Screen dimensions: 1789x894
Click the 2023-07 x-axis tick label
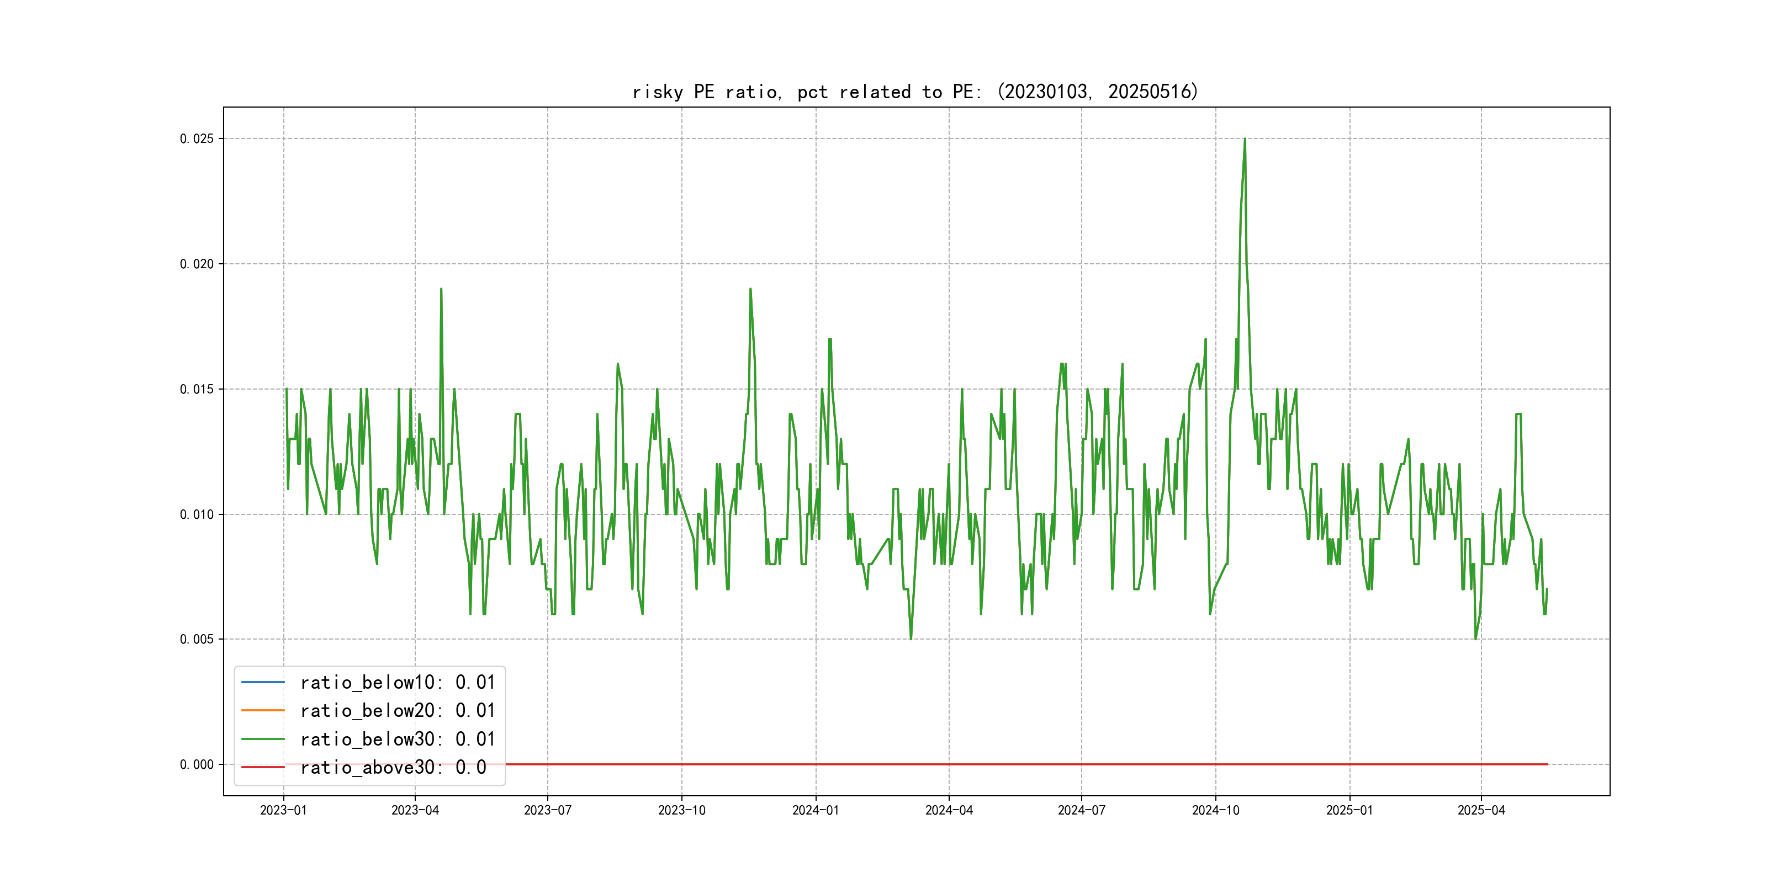547,810
